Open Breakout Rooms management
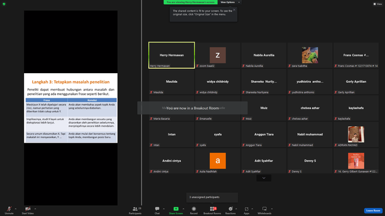Screen dimensions: 385x216 pos(212,210)
